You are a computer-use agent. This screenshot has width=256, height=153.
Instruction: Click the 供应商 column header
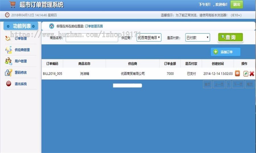132,63
